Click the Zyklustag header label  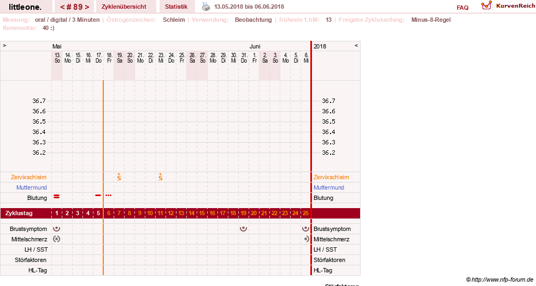click(x=19, y=213)
